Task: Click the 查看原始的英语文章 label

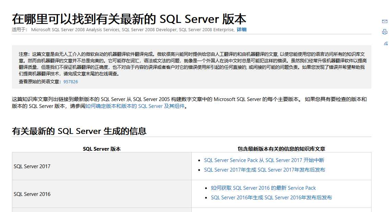Action: pos(40,82)
